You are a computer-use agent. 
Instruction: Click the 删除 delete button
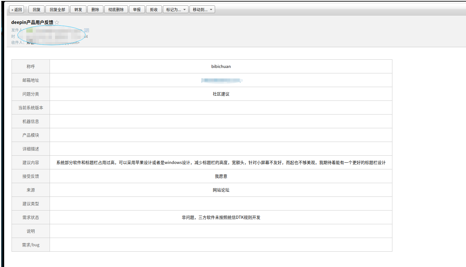coord(95,9)
